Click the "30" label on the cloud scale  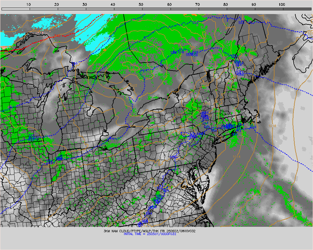(x=85, y=4)
